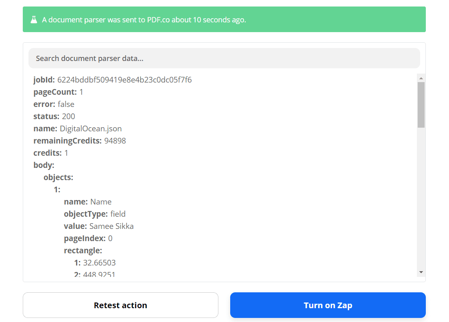Click the scrollbar down arrow

(421, 272)
